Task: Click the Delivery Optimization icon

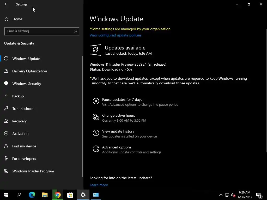Action: coord(6,71)
